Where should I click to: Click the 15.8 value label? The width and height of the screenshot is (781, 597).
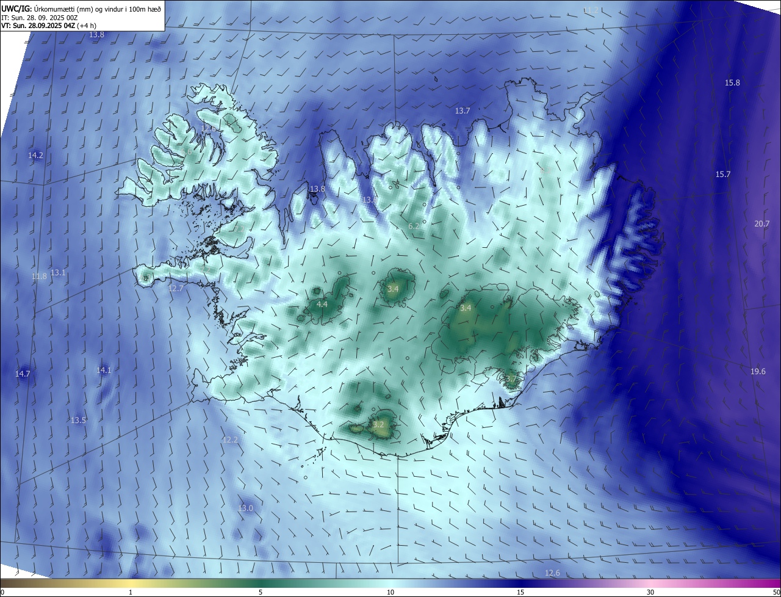(x=732, y=83)
